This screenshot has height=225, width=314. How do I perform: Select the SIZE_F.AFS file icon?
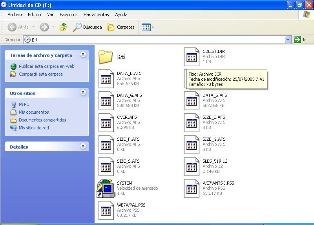pos(106,145)
